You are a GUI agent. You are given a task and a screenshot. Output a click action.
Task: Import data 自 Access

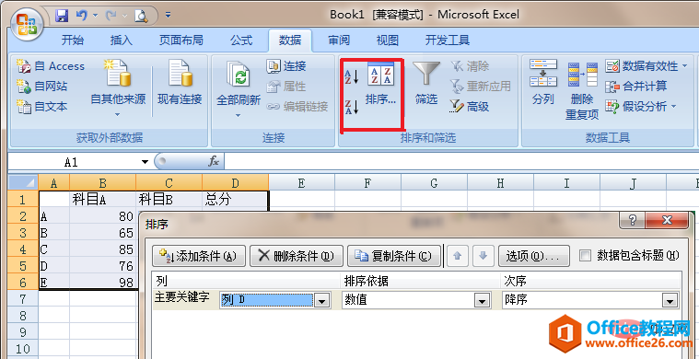coord(51,66)
